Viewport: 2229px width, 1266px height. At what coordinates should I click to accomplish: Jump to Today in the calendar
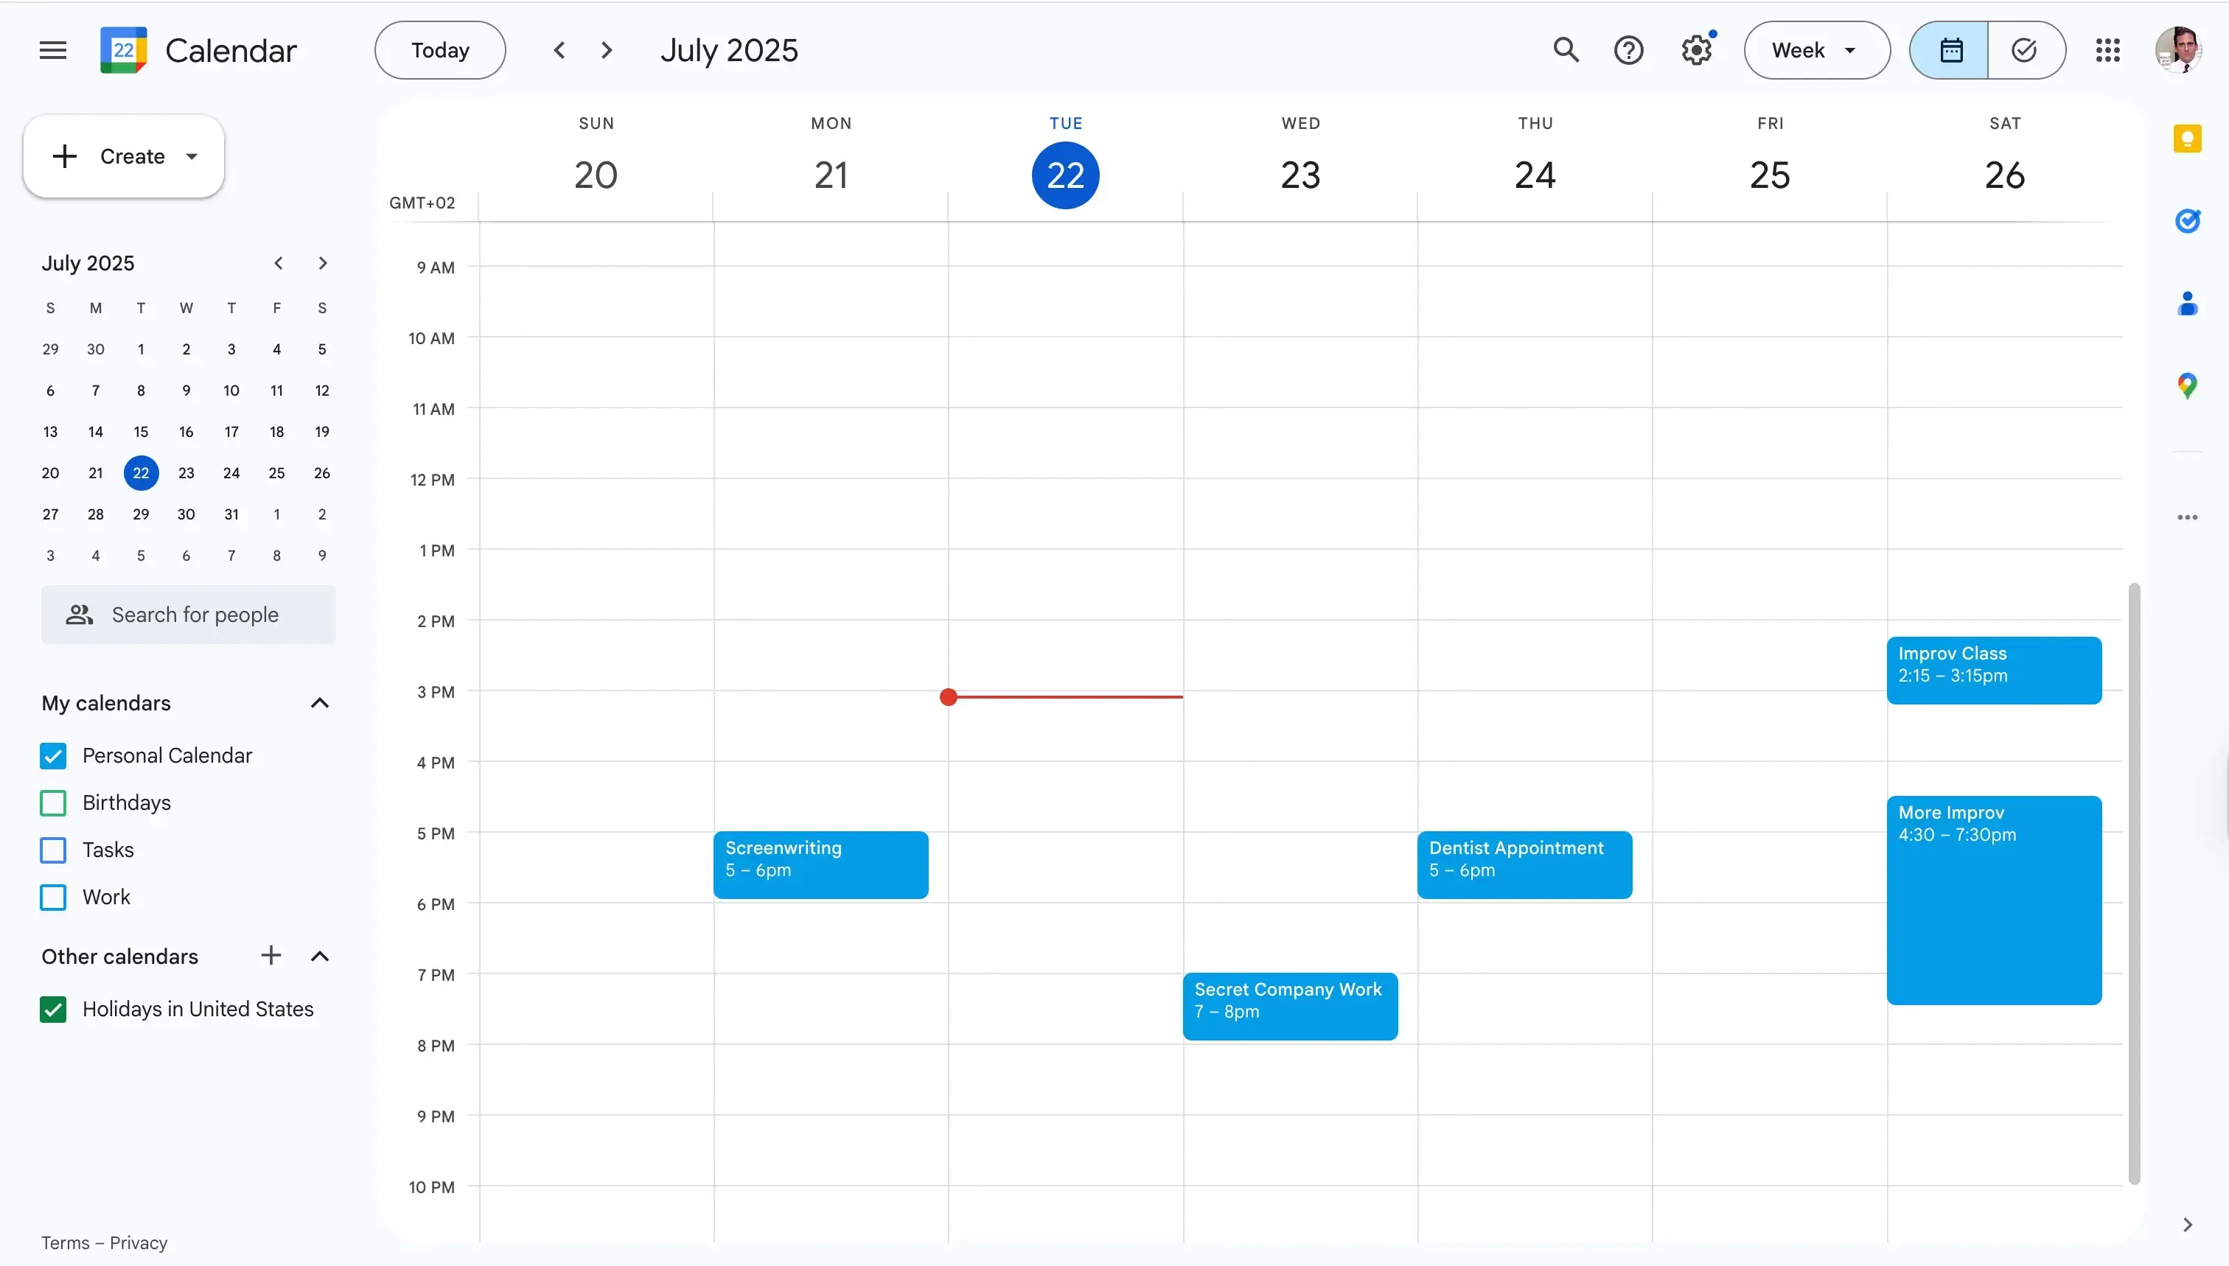click(439, 49)
